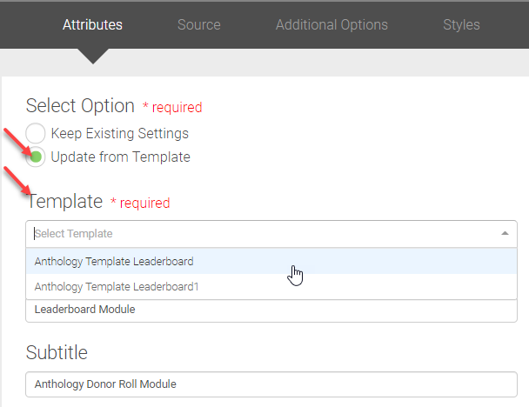
Task: Click the Template section heading
Action: click(65, 202)
